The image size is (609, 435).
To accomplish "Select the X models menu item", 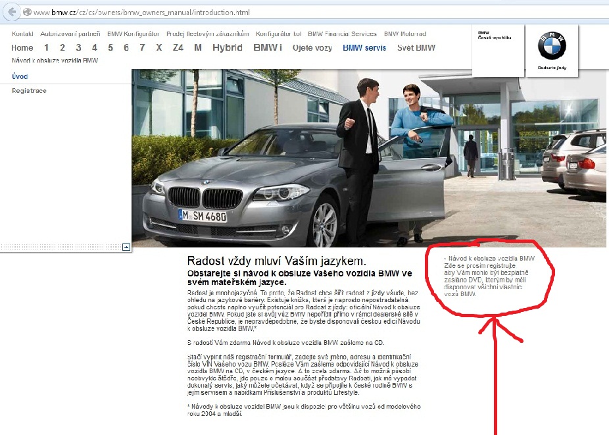I will (159, 48).
